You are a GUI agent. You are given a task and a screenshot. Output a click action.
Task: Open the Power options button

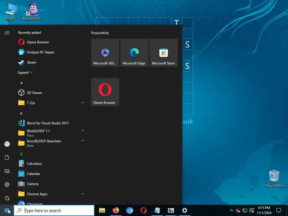point(7,198)
